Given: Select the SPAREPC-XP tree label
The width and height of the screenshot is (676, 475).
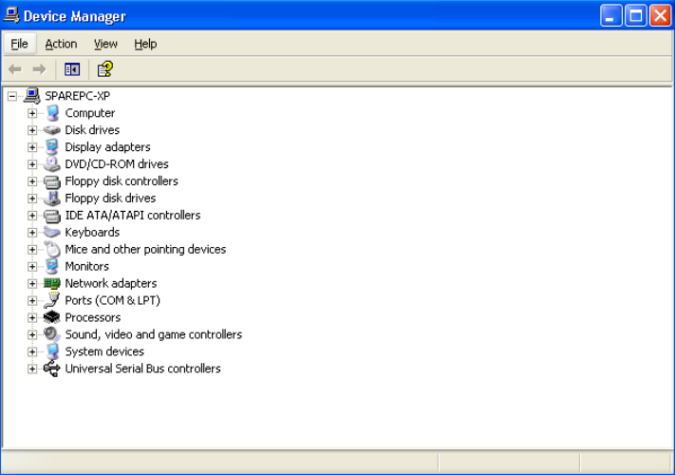Looking at the screenshot, I should click(77, 96).
